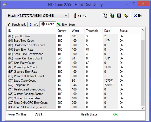Click the vertical scrollbar thumb
Viewport: 151px width, 122px height.
(142, 73)
